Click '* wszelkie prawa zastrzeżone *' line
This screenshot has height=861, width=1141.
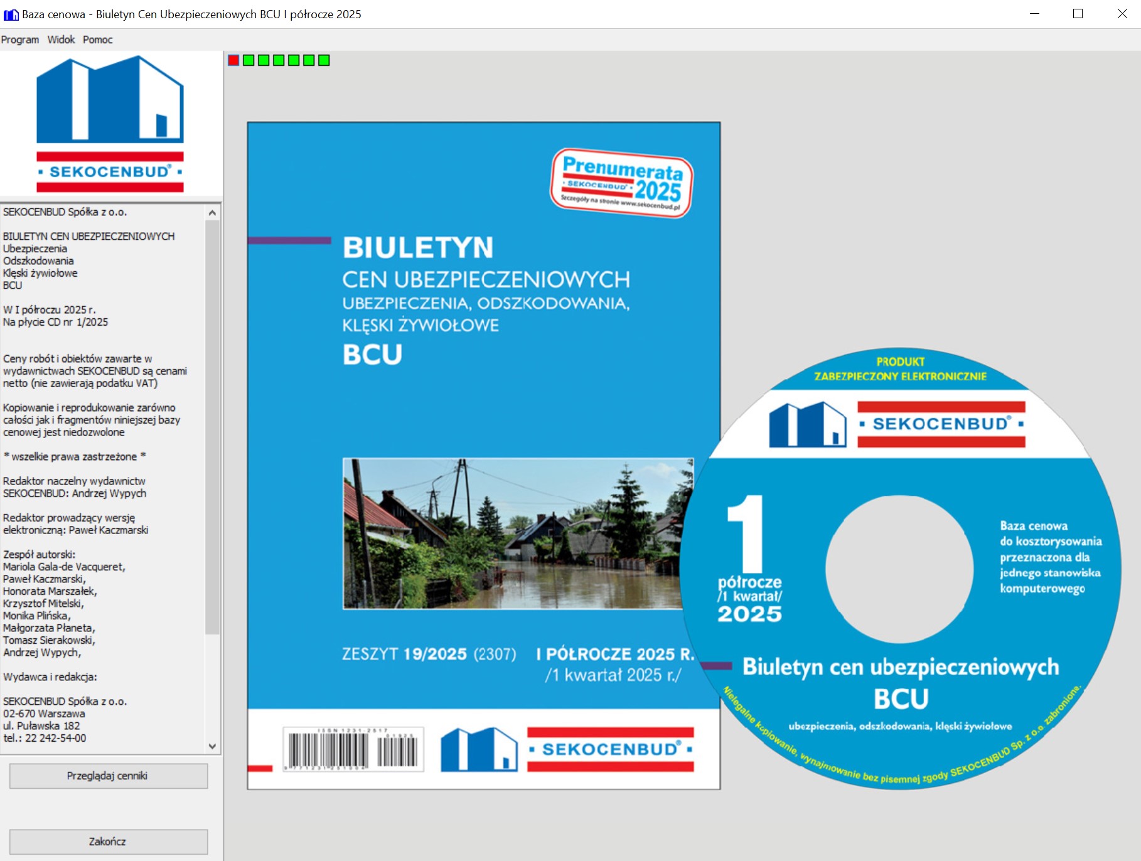(75, 457)
